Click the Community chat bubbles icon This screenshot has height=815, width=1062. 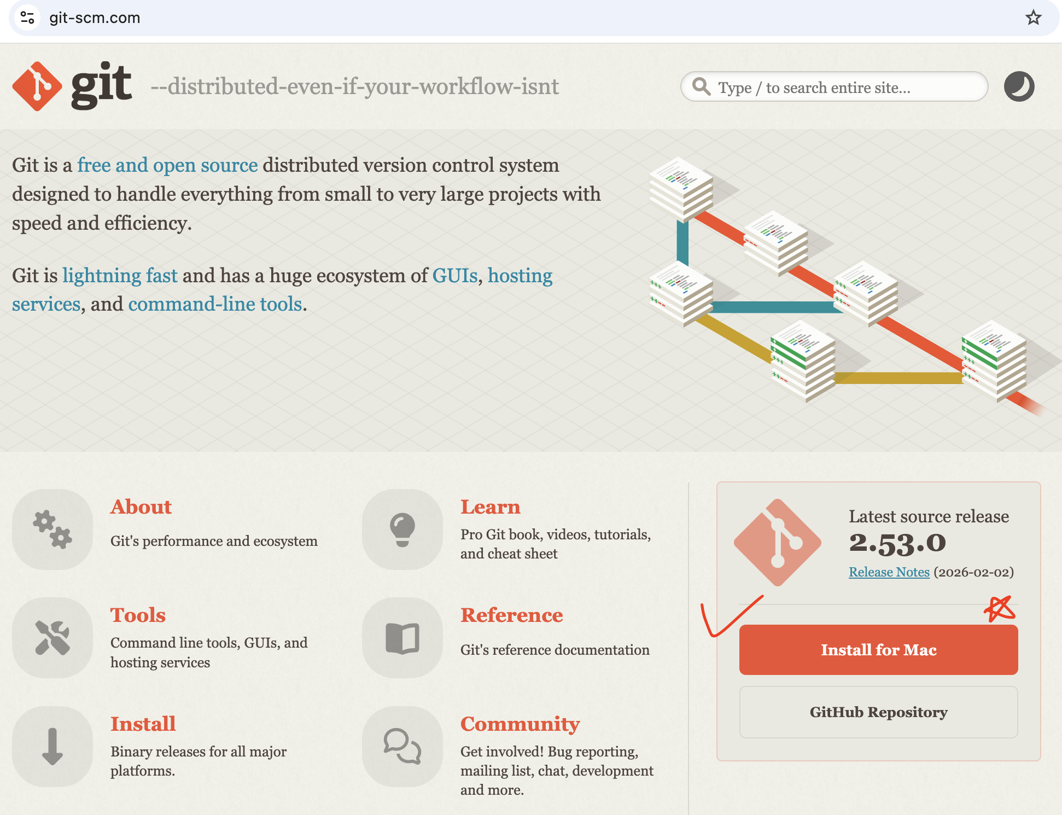tap(402, 746)
